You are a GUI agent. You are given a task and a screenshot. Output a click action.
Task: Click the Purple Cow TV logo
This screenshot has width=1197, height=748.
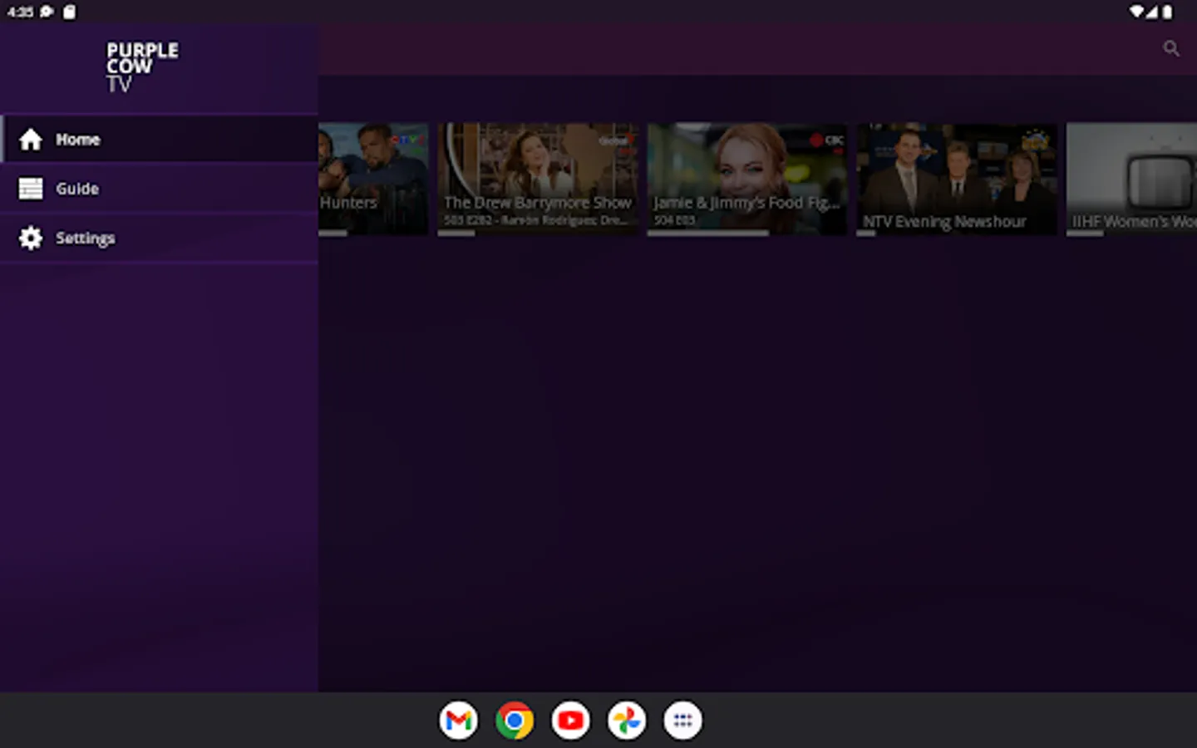(x=142, y=67)
